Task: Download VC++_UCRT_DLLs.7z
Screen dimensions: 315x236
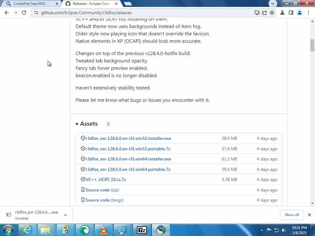Action: click(106, 179)
